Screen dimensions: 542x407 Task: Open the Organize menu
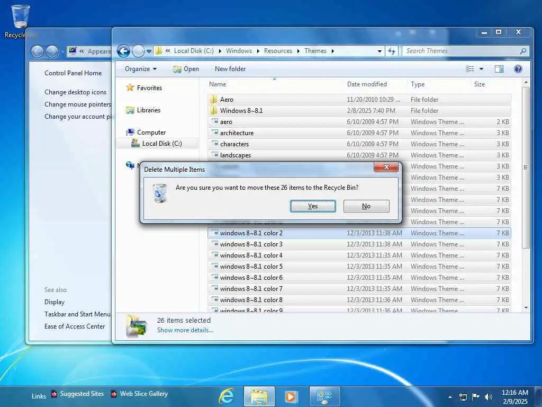(x=141, y=69)
